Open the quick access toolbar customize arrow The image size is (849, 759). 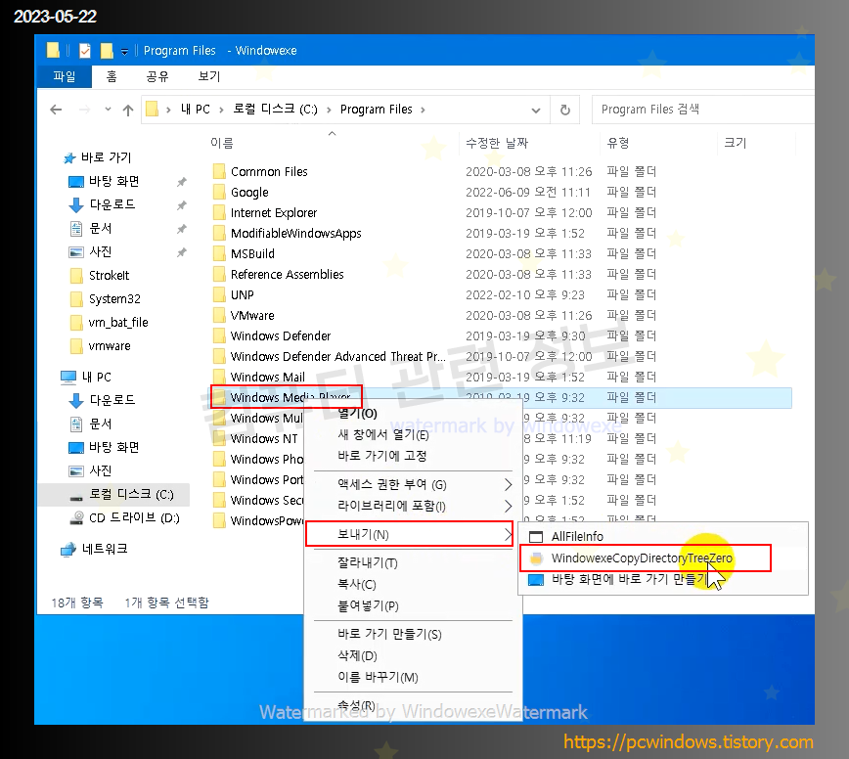click(124, 52)
